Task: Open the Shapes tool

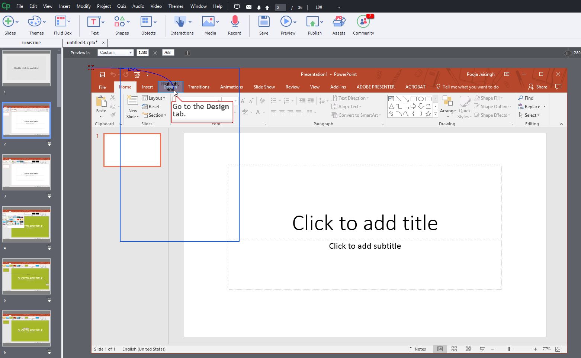Action: (x=119, y=22)
